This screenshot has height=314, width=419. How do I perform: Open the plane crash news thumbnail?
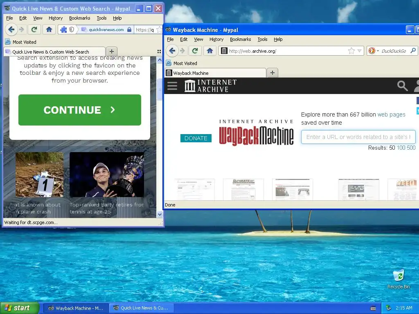click(x=40, y=175)
